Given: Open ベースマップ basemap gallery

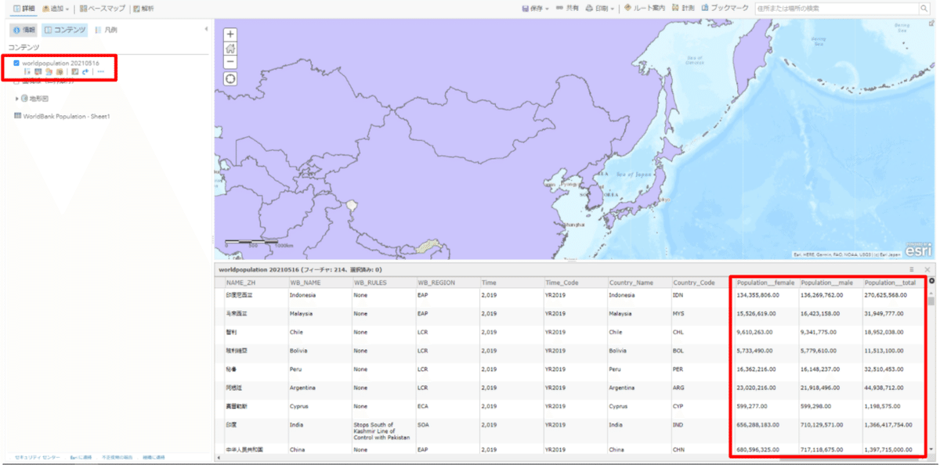Looking at the screenshot, I should pyautogui.click(x=102, y=9).
